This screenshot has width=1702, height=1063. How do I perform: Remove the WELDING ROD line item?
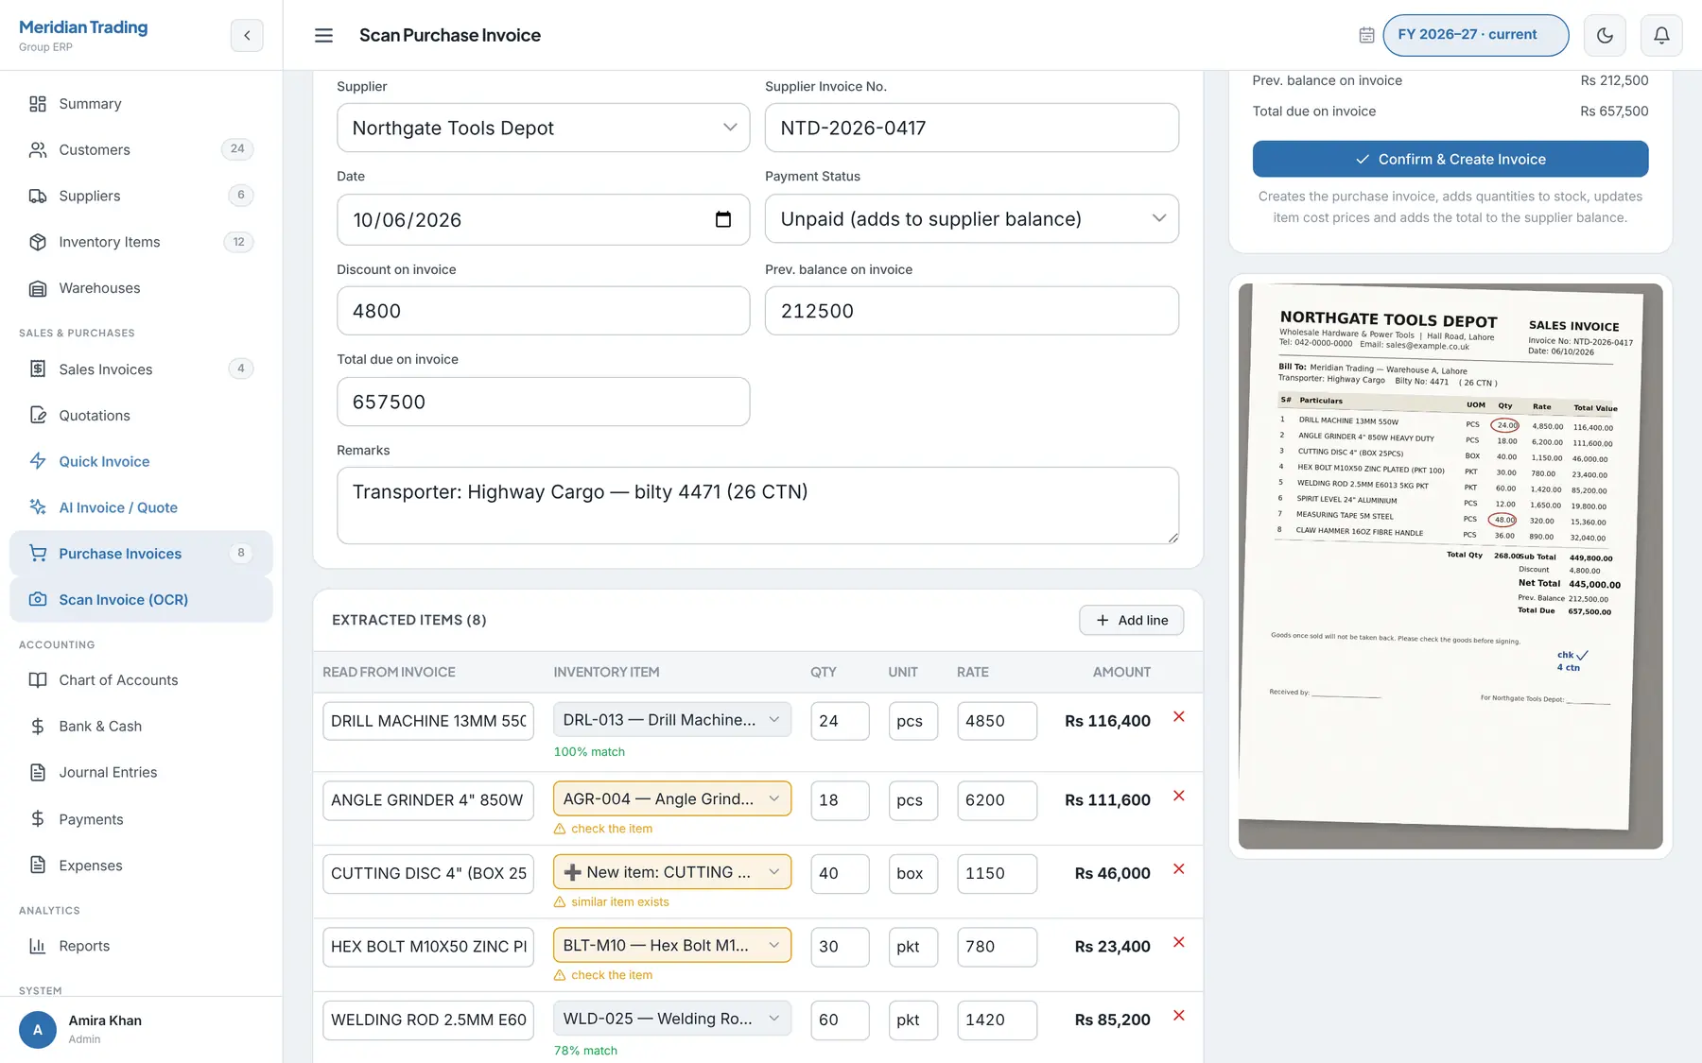pos(1179,1015)
